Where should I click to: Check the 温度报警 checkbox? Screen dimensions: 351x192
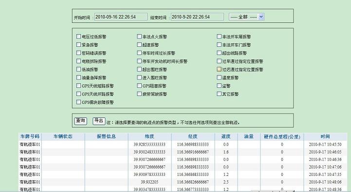[x=219, y=77]
